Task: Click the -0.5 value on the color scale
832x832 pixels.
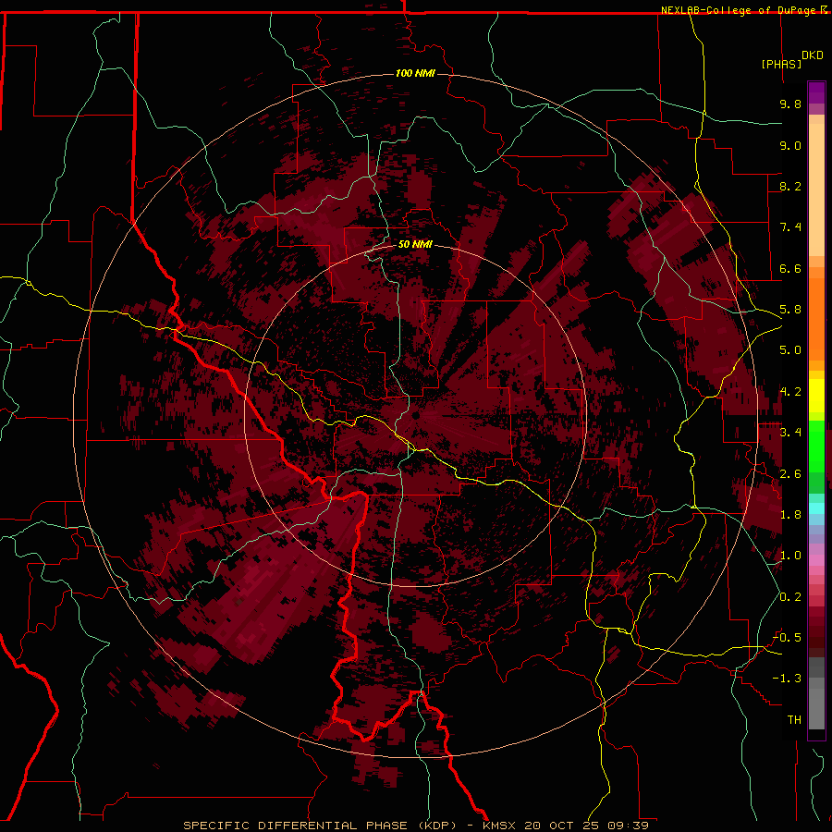Action: tap(787, 638)
